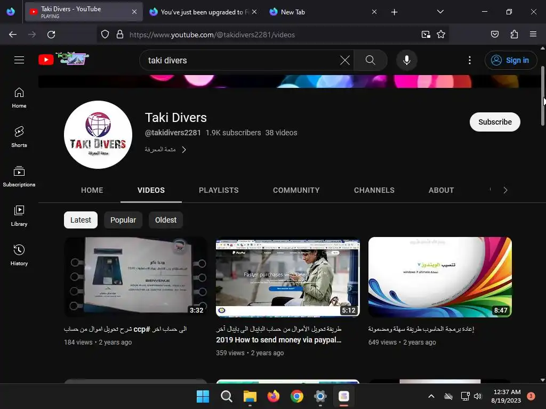Click the YouTube logo

64,59
